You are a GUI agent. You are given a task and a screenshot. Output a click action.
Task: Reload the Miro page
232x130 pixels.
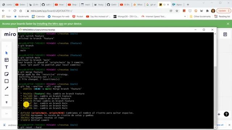pos(15,11)
